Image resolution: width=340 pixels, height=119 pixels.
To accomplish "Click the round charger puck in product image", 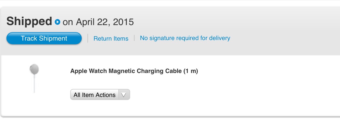I will [x=34, y=69].
